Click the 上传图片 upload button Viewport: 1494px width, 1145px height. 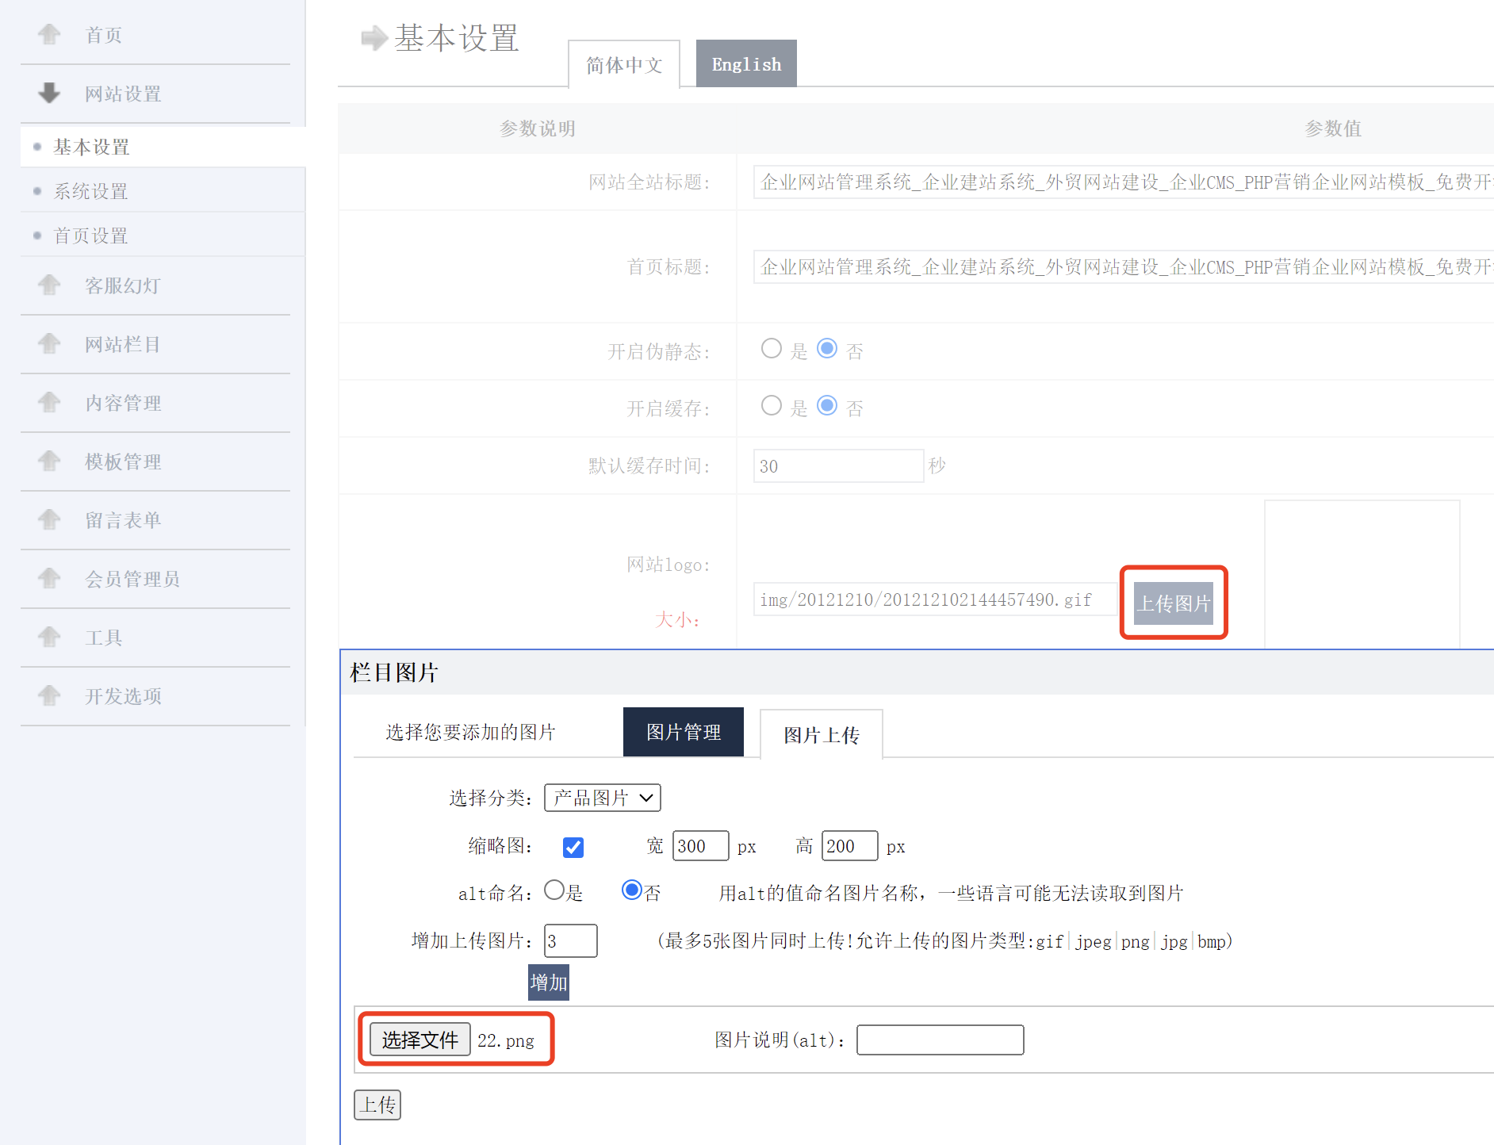tap(1174, 603)
